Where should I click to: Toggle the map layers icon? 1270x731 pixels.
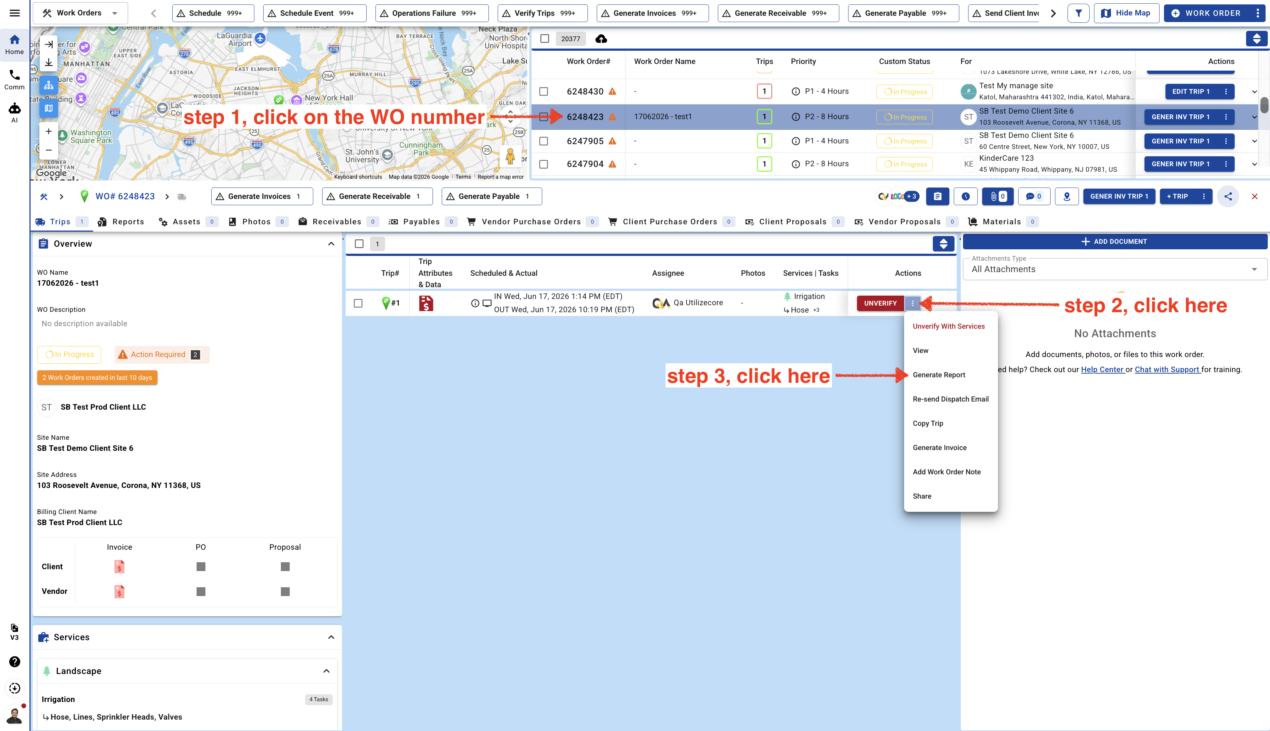49,108
